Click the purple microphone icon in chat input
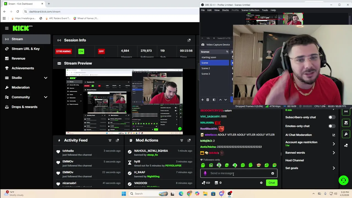Screen dimensions: 352x198 click(205, 173)
